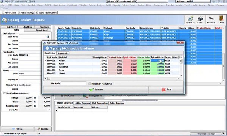Click the Seçimi Kaldır button

coord(67,96)
